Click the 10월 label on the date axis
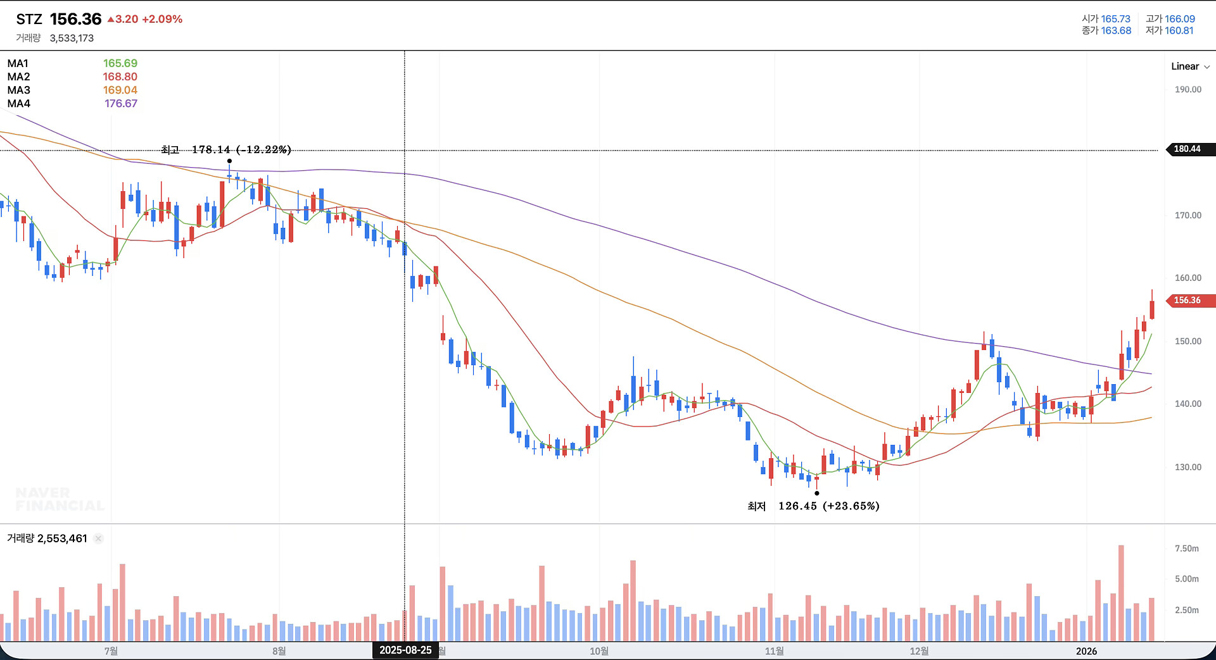This screenshot has width=1216, height=660. click(x=599, y=651)
